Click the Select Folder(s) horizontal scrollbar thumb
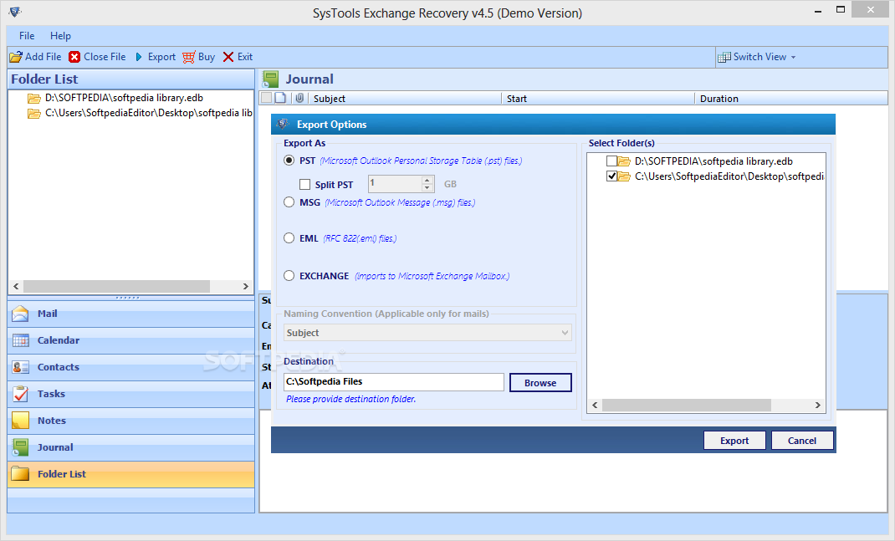 [x=687, y=406]
